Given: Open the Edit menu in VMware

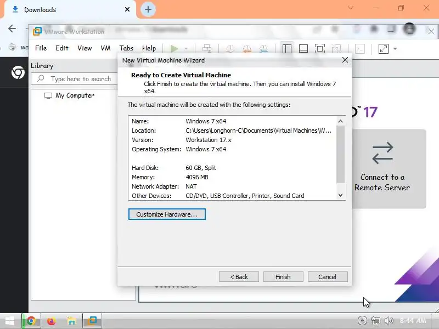Looking at the screenshot, I should pos(62,48).
